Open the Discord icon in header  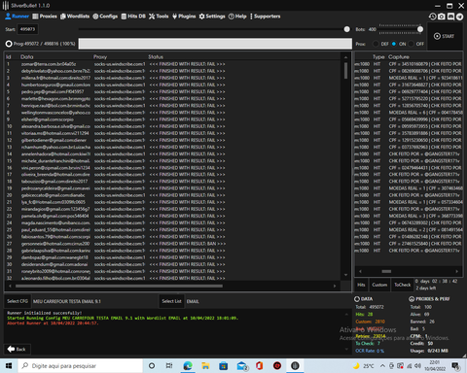pyautogui.click(x=450, y=17)
